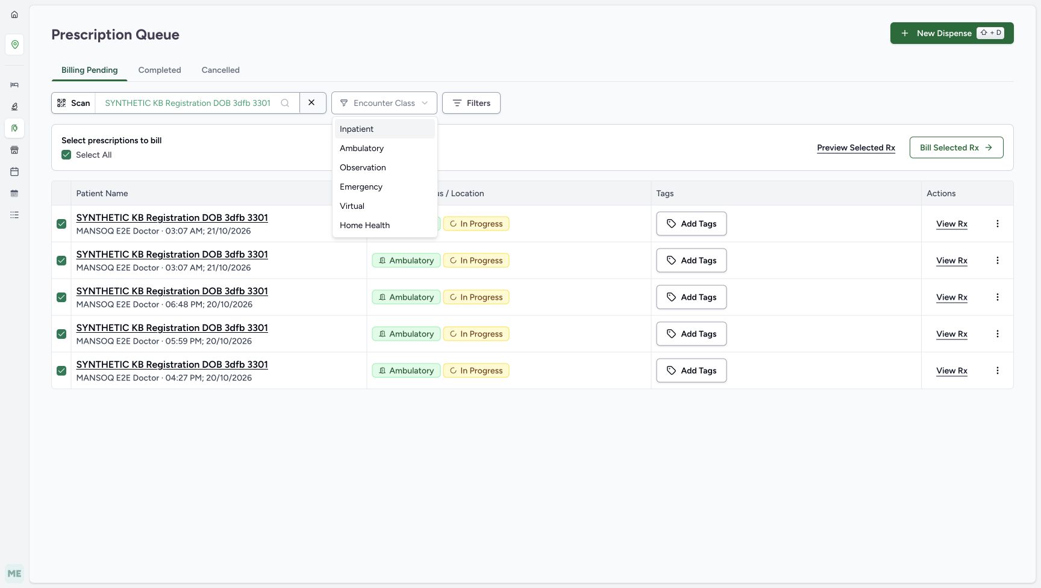
Task: Click Bill Selected Rx button
Action: coord(957,147)
